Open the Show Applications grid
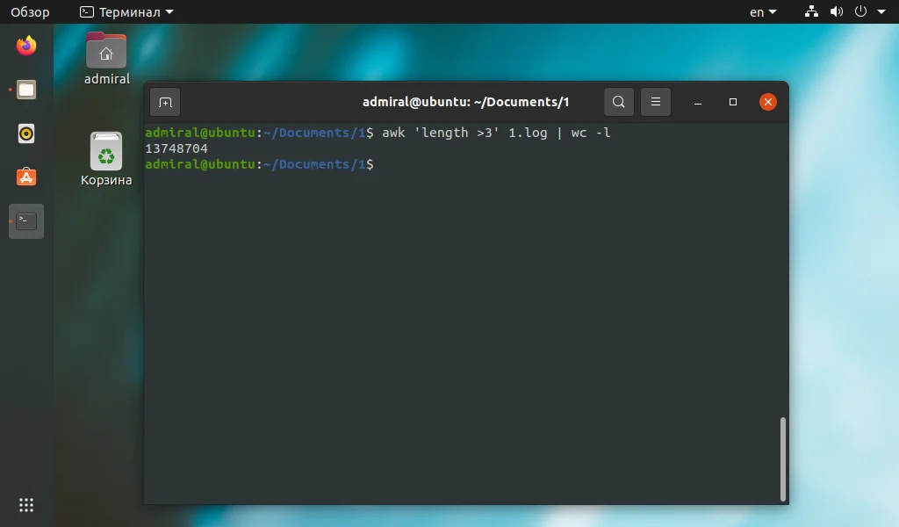The width and height of the screenshot is (899, 527). pos(25,504)
